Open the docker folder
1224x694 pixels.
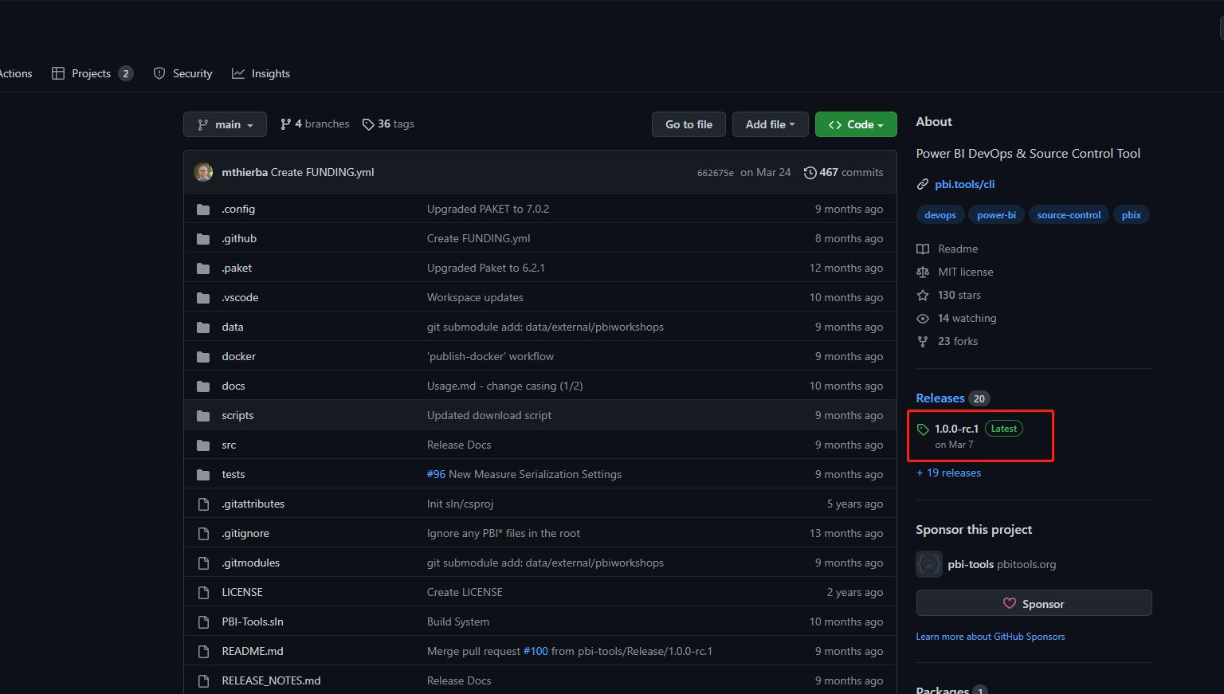238,356
